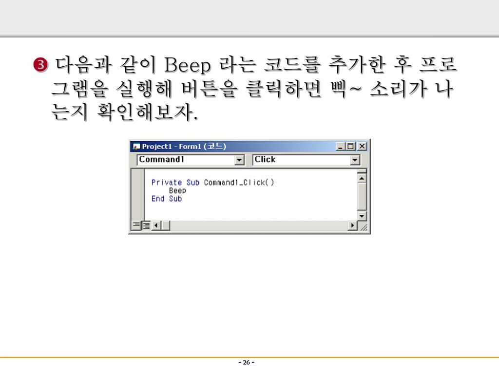Click the horizontal scrollbar thumb

(x=166, y=225)
